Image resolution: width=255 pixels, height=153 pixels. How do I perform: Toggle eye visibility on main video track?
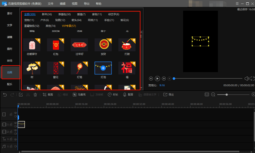coord(15,113)
